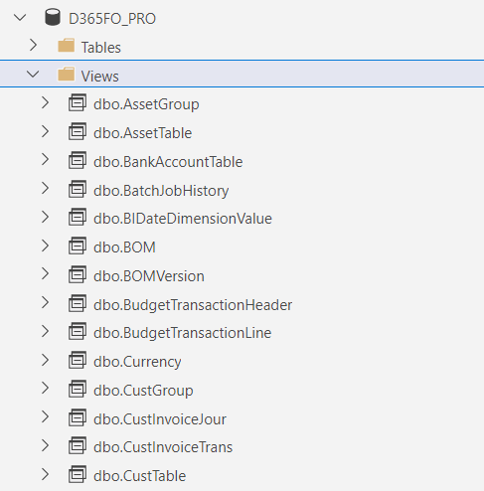Select the dbo.BOM label
Image resolution: width=484 pixels, height=491 pixels.
(124, 247)
